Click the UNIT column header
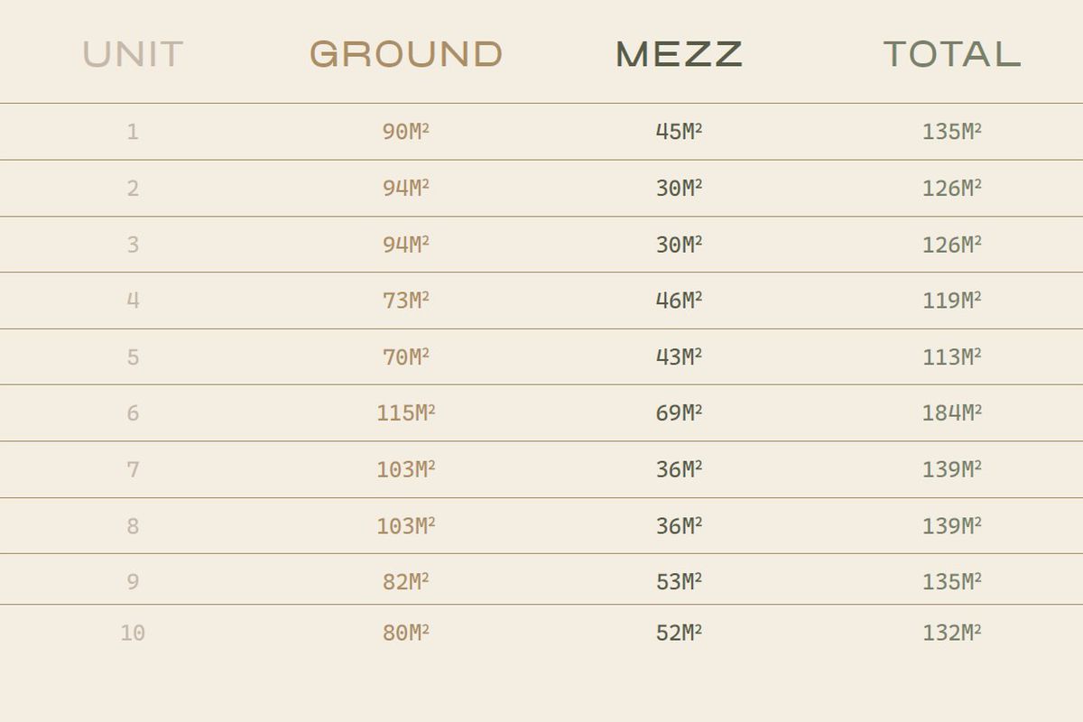This screenshot has height=722, width=1083. point(134,54)
